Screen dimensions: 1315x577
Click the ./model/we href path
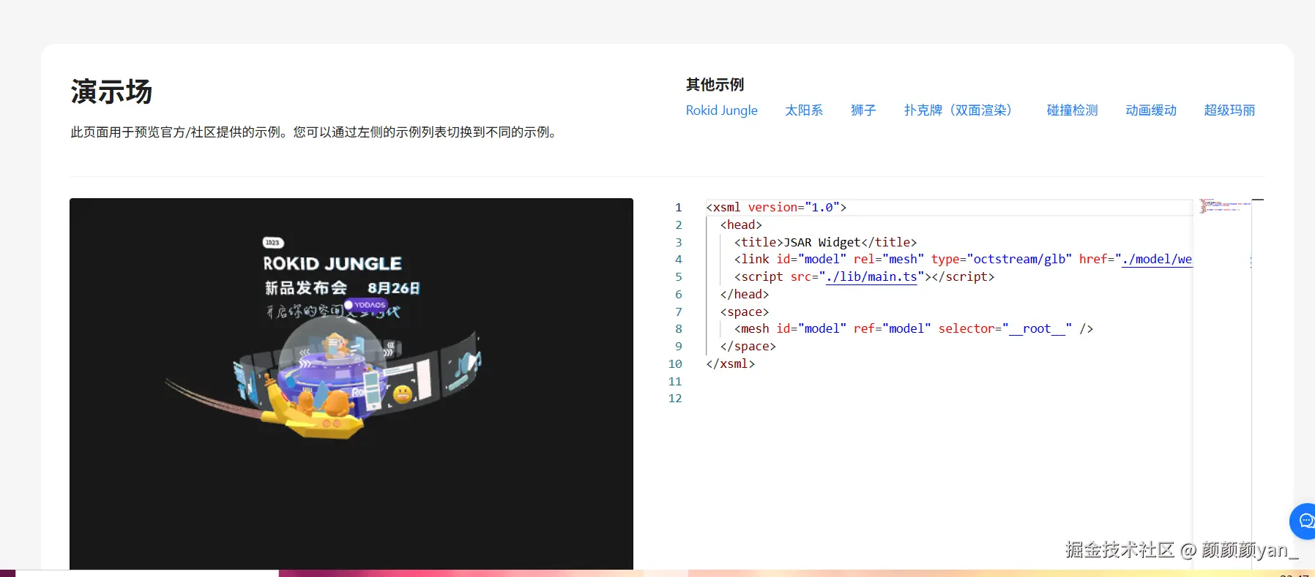(x=1157, y=260)
